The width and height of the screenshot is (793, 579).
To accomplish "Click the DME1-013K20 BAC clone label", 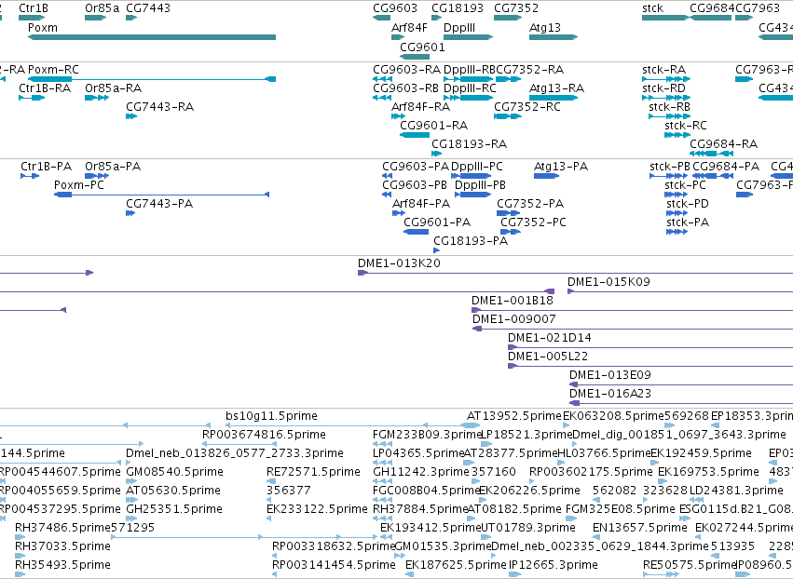I will (399, 263).
